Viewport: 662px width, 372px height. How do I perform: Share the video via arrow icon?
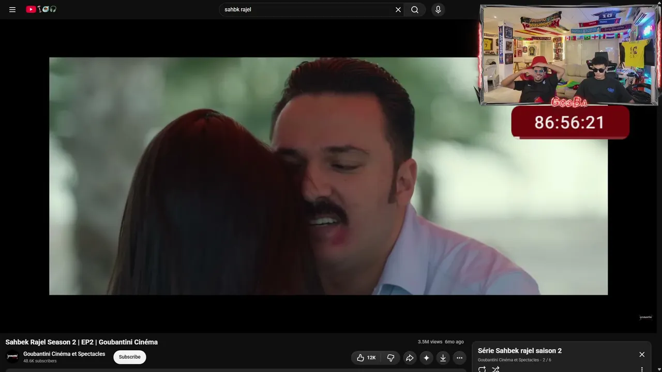[x=410, y=358]
